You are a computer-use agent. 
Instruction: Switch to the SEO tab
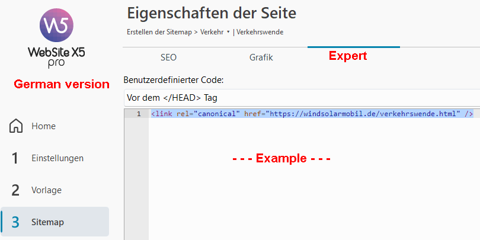click(168, 57)
